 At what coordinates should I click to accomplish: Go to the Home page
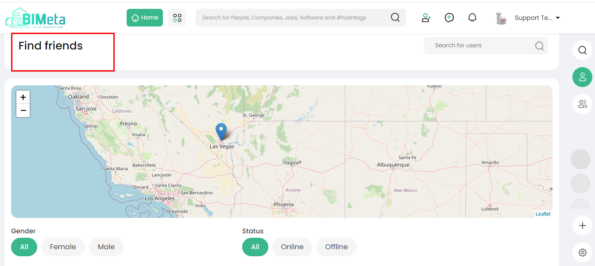coord(145,18)
